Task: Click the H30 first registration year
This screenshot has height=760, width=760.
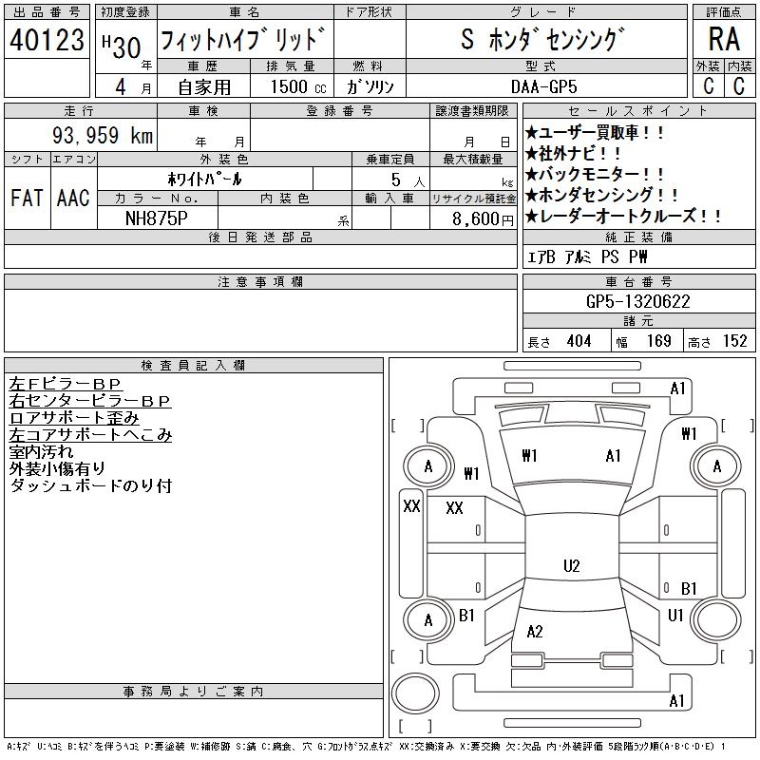Action: pyautogui.click(x=122, y=47)
